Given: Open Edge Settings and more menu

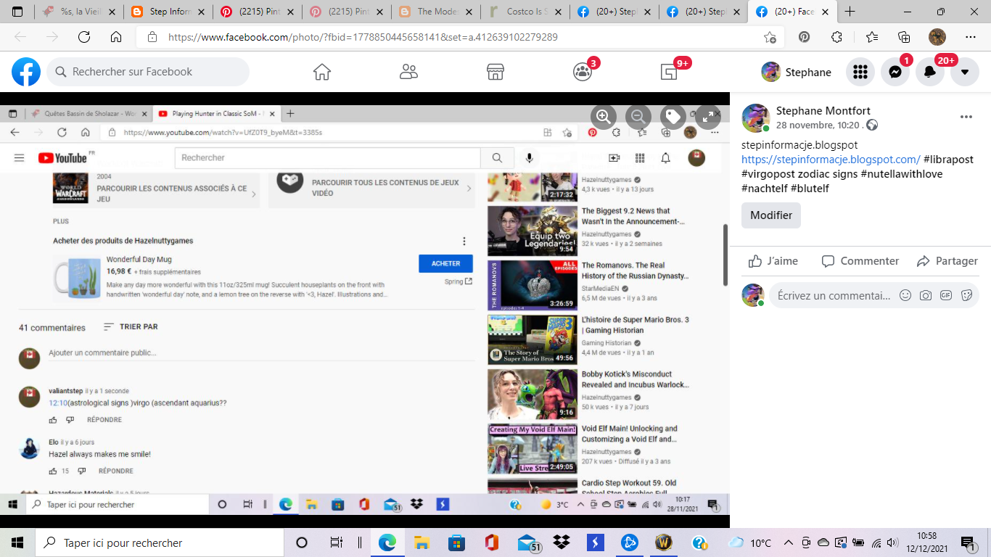Looking at the screenshot, I should [971, 37].
